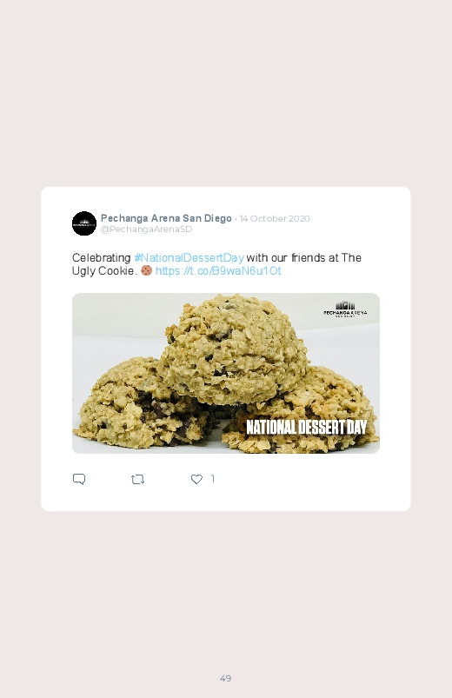
Task: Click the @PechangaArenaSD handle
Action: pyautogui.click(x=147, y=229)
